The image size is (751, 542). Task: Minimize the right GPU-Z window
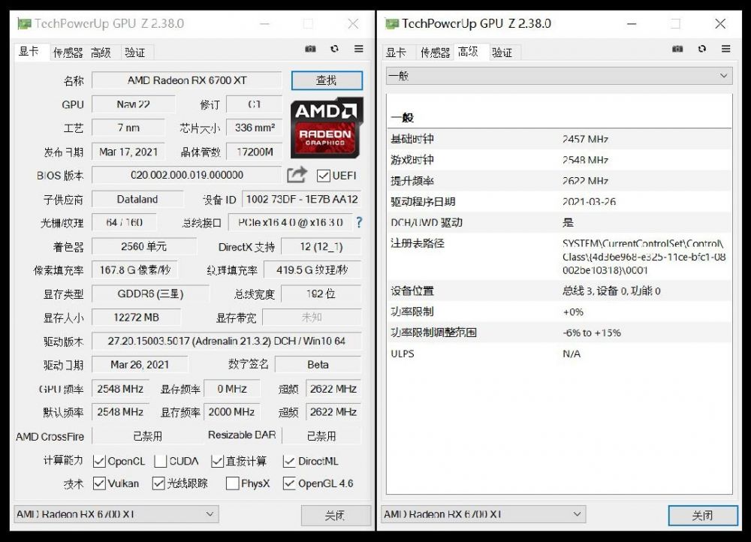(632, 23)
